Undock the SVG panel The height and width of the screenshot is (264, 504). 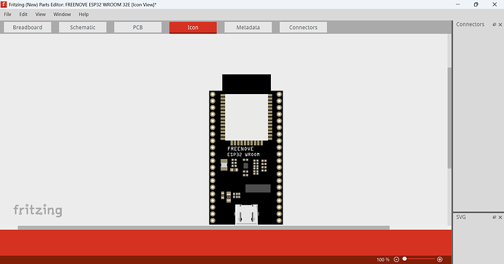[495, 217]
